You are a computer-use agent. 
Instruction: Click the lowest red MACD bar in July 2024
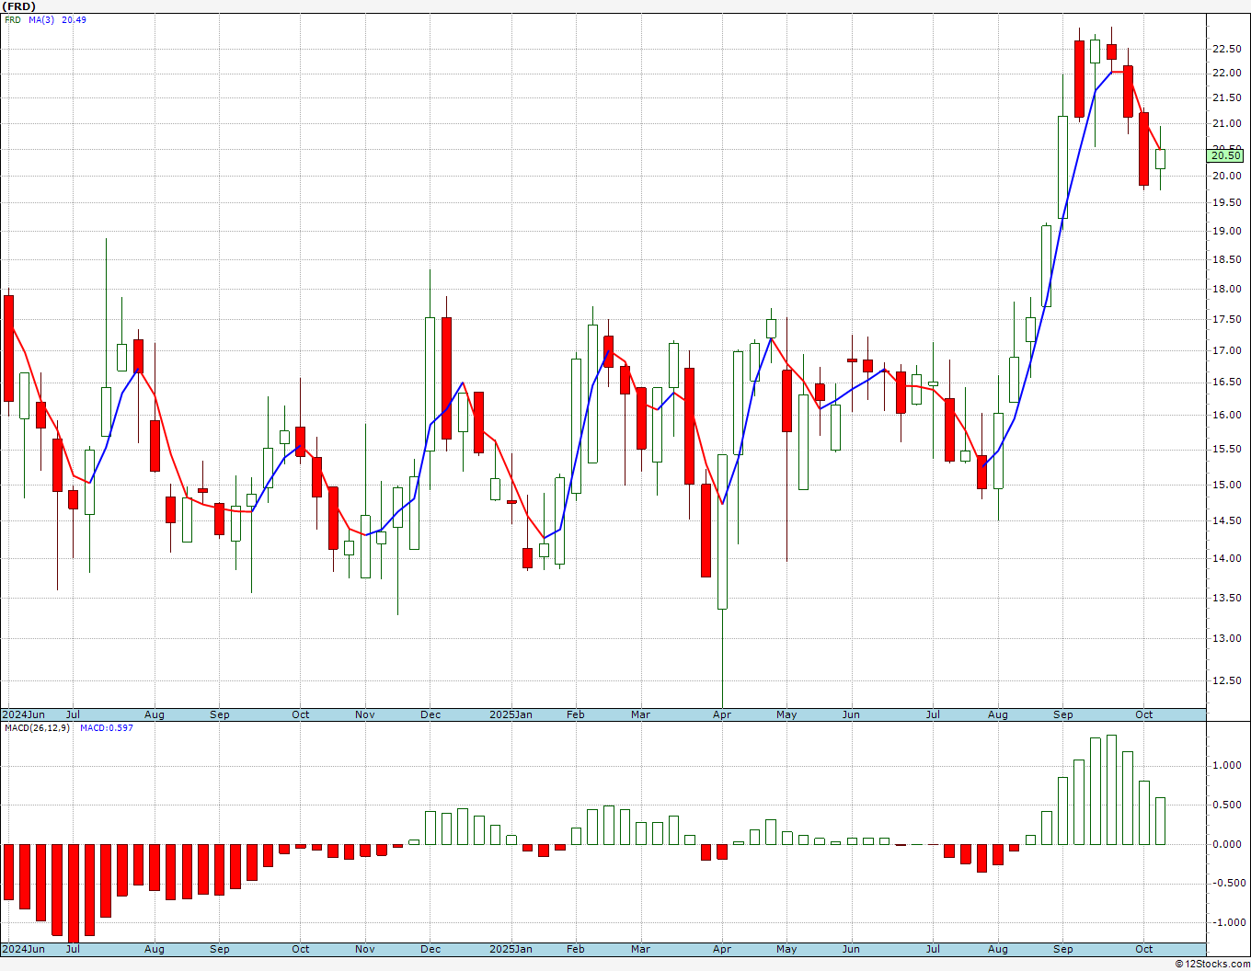point(74,893)
